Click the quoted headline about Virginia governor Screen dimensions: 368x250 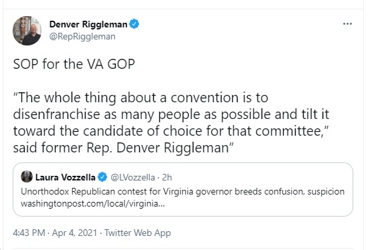(x=183, y=192)
